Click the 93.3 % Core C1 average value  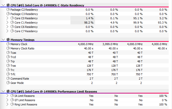tap(162, 23)
